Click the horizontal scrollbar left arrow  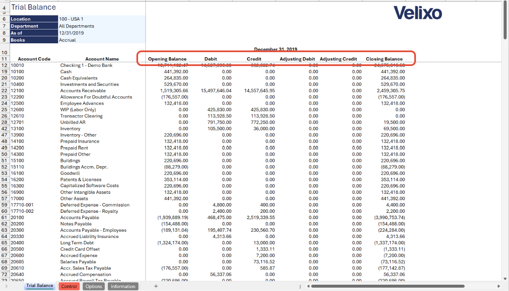(x=308, y=286)
